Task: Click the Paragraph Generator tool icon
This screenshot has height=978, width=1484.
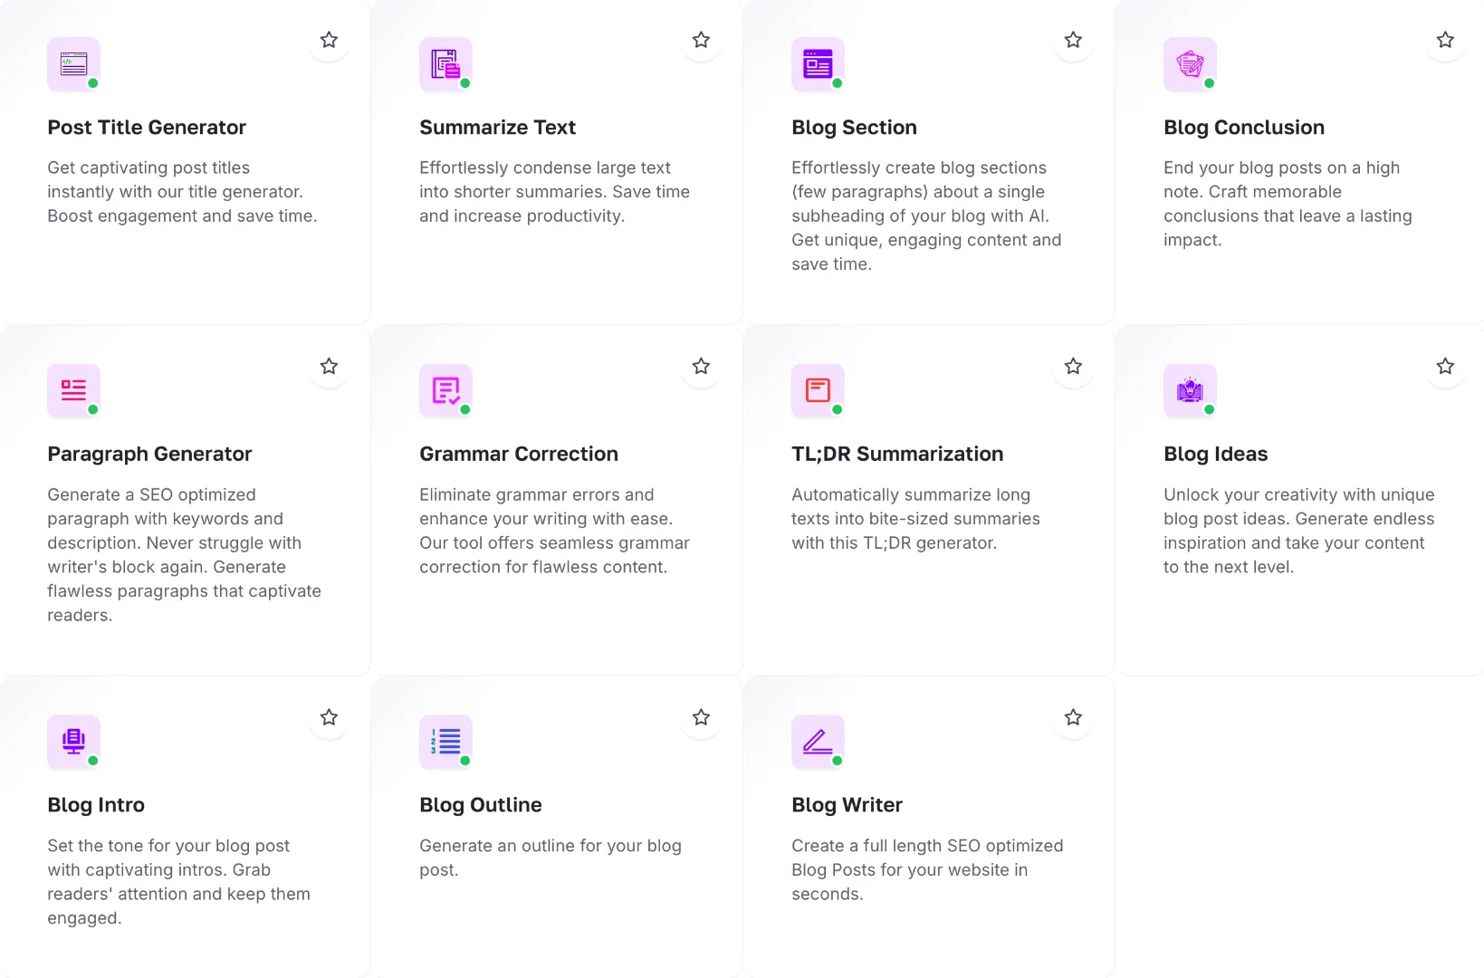Action: click(x=73, y=390)
